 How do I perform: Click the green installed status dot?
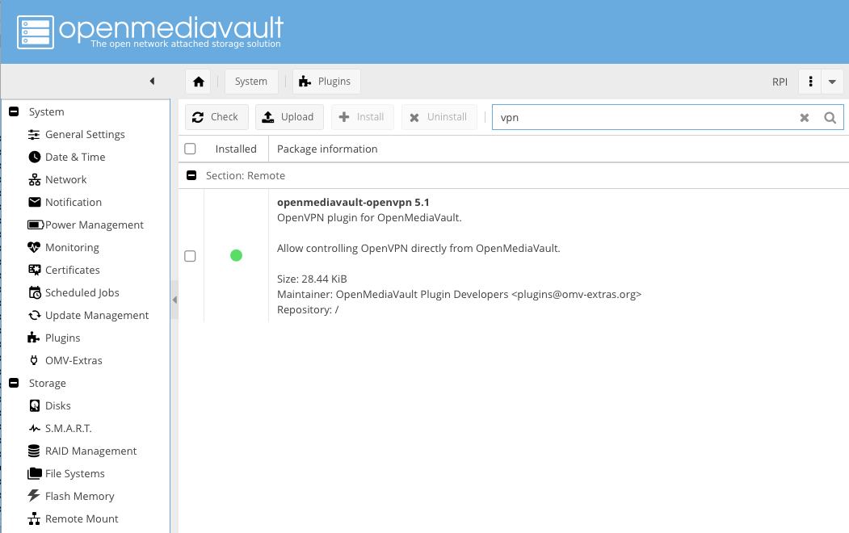click(x=236, y=255)
